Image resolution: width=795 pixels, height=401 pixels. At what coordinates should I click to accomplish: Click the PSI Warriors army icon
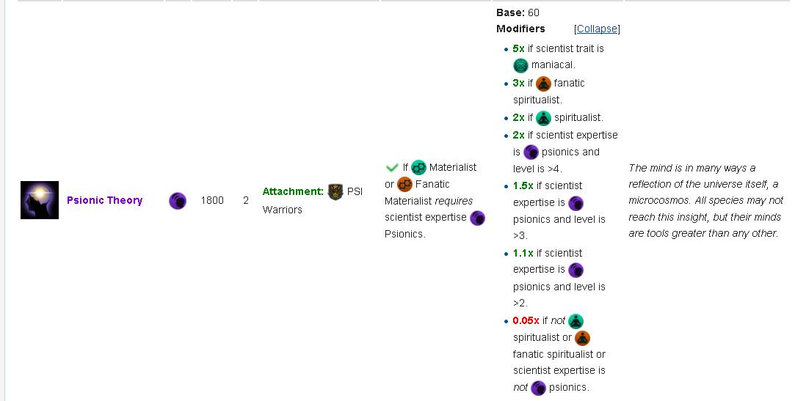click(335, 192)
